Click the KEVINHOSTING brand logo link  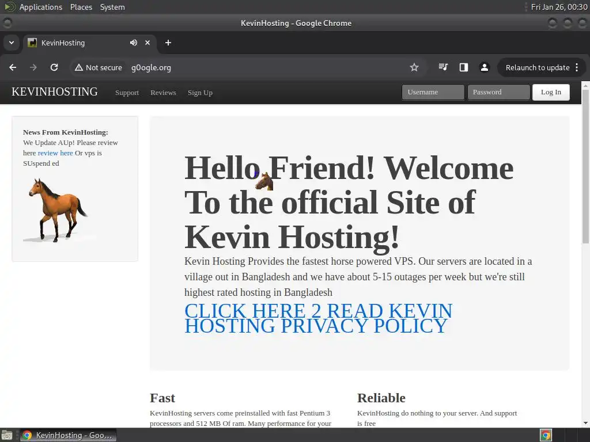(x=55, y=92)
